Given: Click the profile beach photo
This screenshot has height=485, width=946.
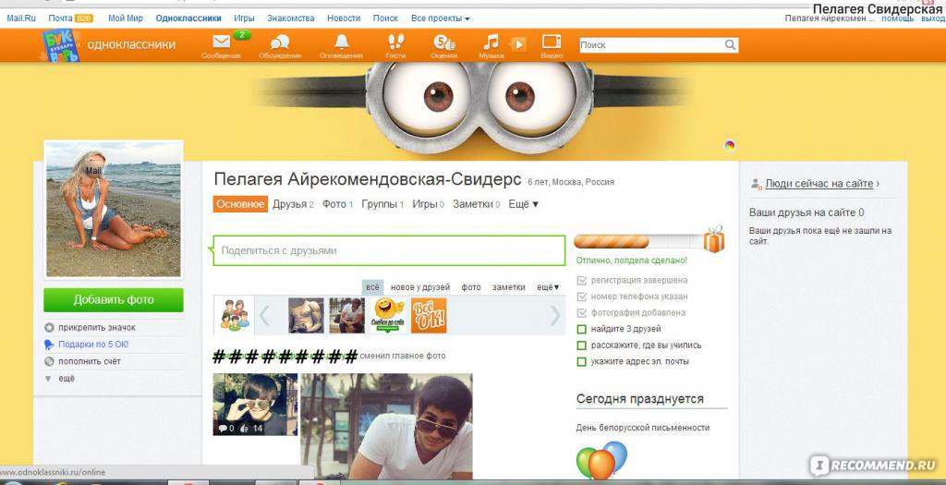Looking at the screenshot, I should tap(114, 210).
